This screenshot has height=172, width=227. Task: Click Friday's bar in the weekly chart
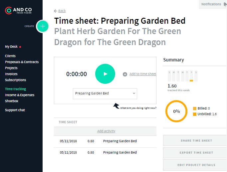(191, 77)
